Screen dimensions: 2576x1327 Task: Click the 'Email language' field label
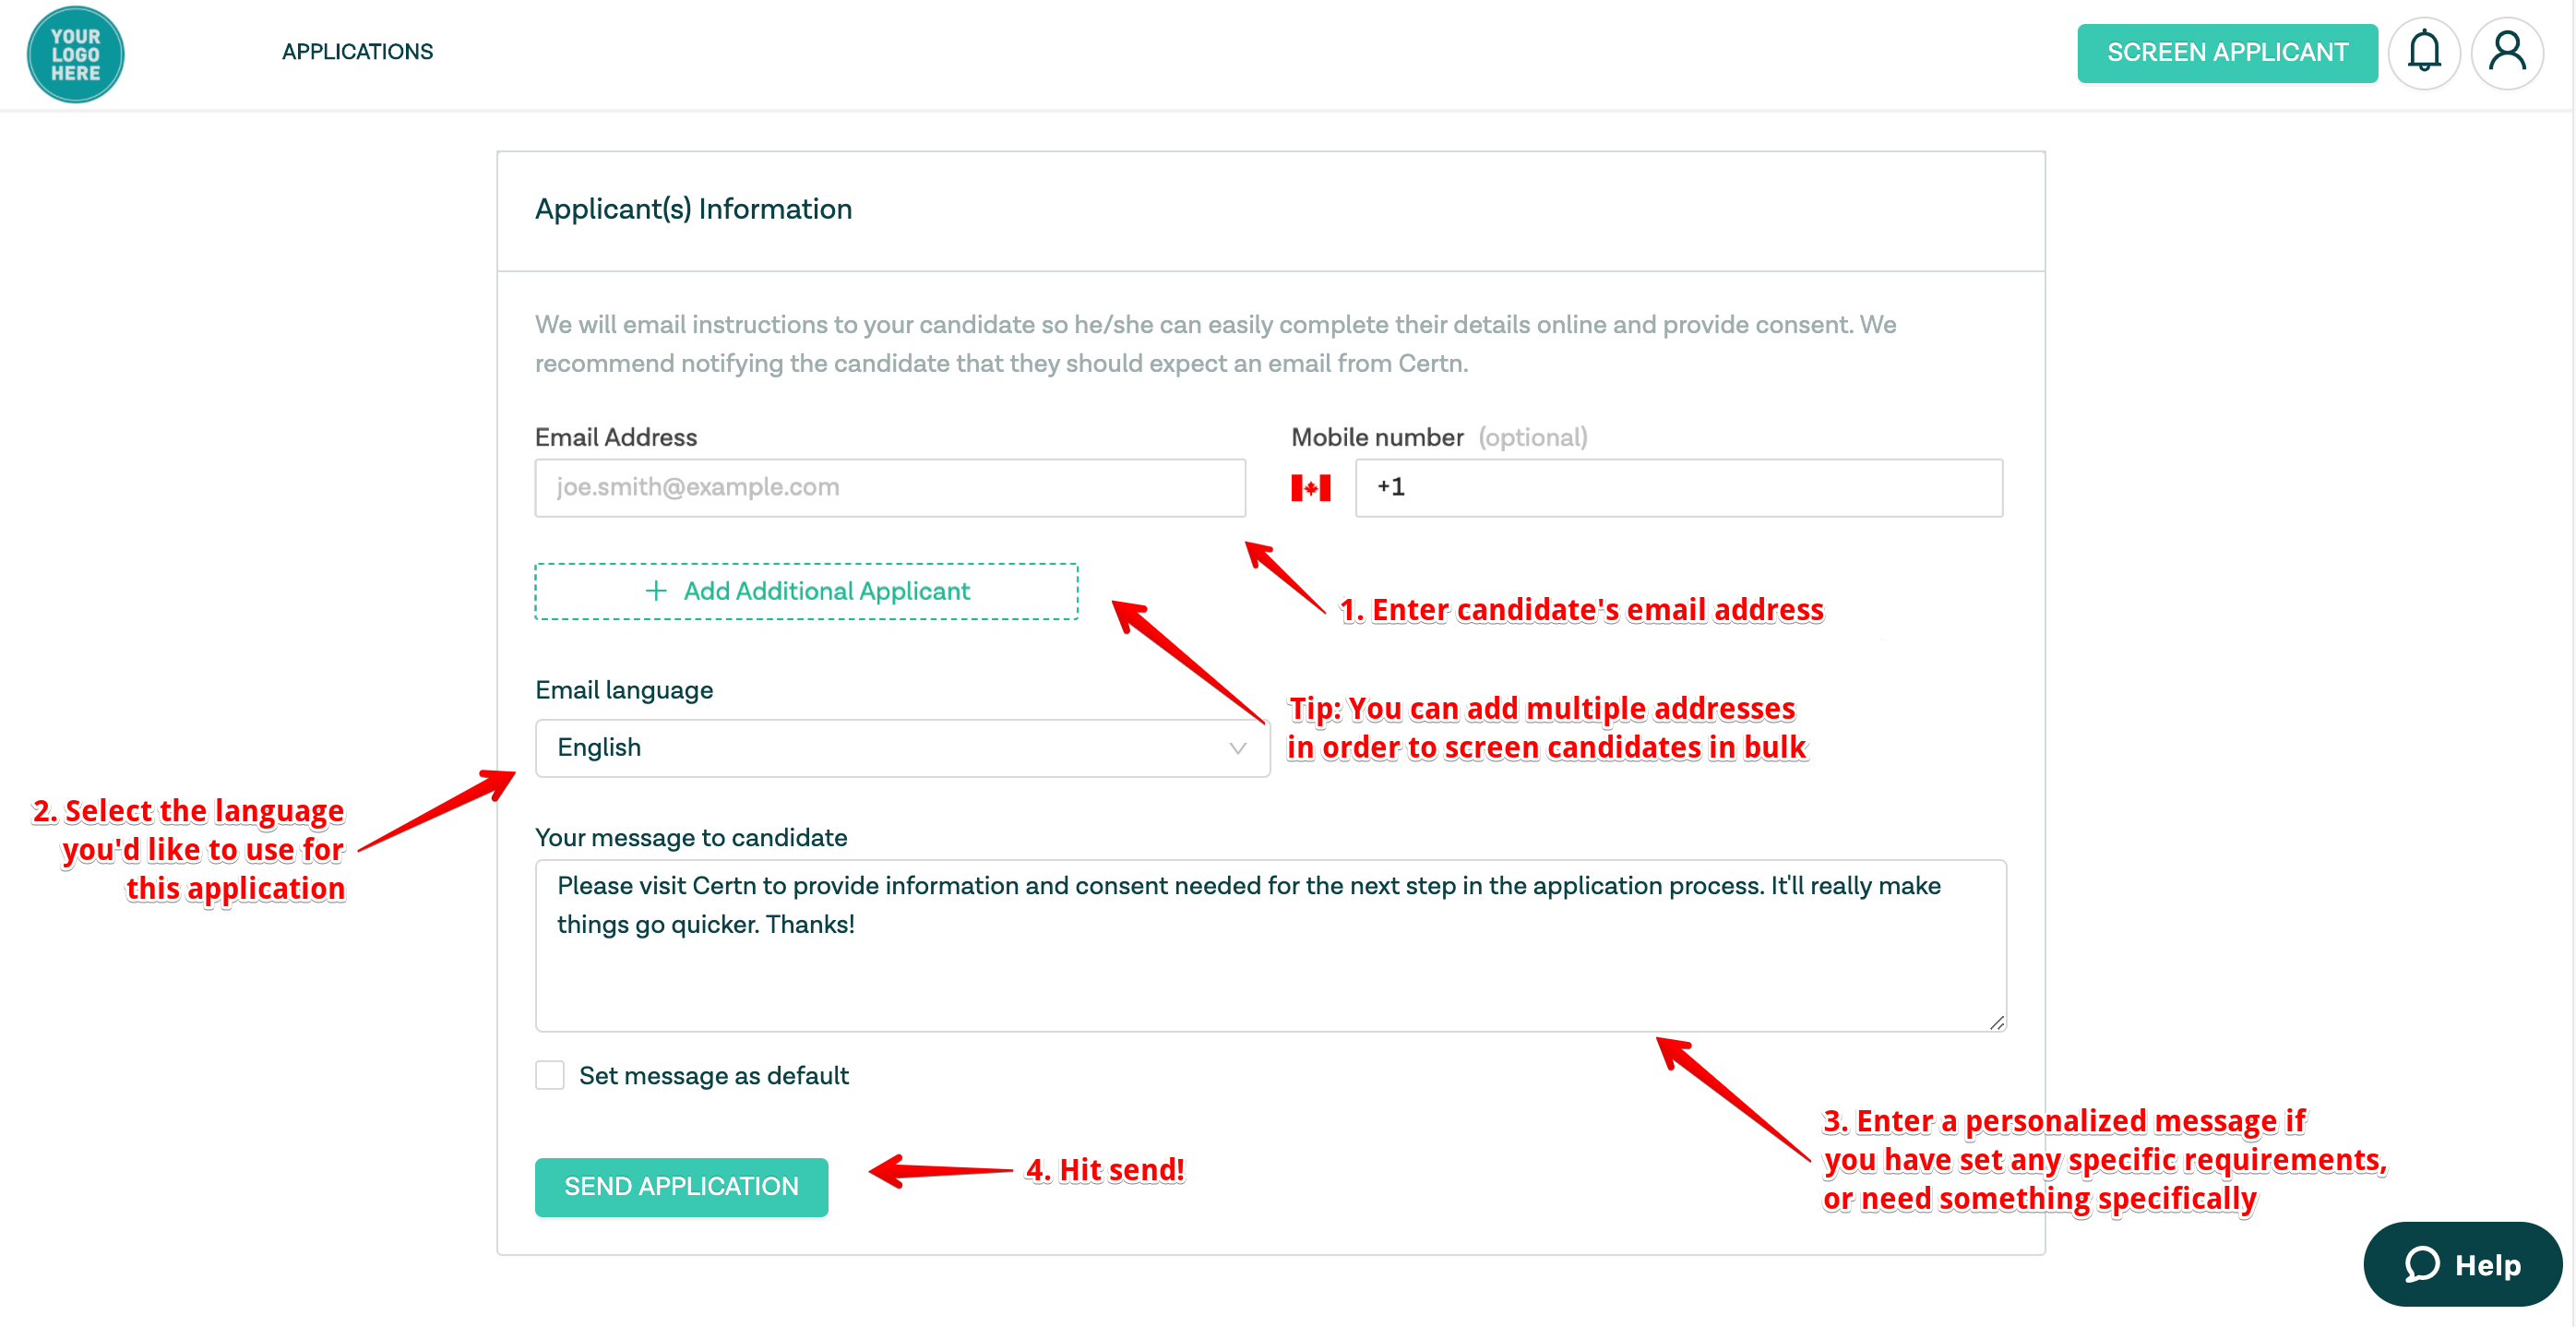[x=624, y=690]
